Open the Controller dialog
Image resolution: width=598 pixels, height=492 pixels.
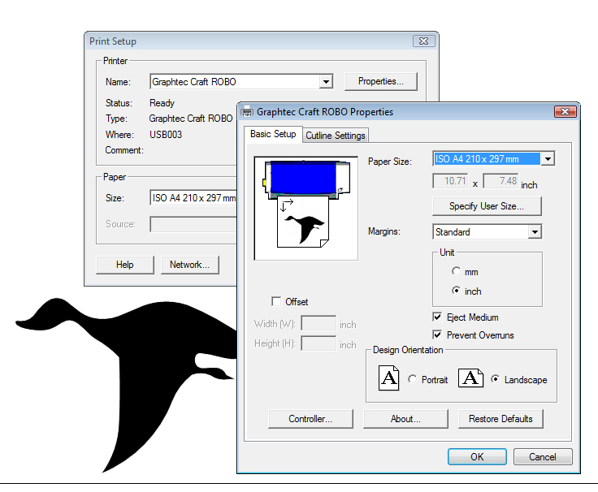click(x=310, y=419)
